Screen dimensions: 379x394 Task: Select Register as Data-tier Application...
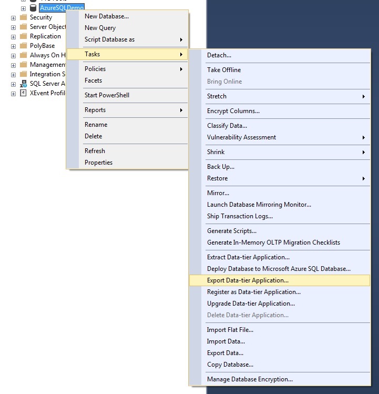pyautogui.click(x=280, y=292)
